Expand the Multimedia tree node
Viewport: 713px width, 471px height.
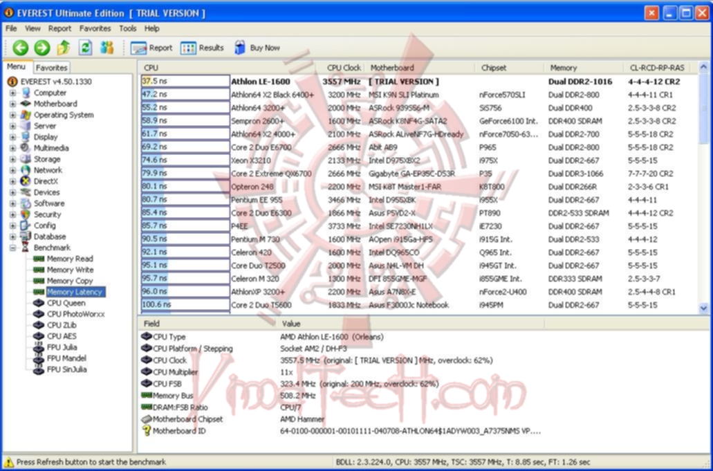click(12, 148)
